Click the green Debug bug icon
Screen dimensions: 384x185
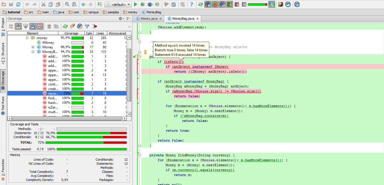pyautogui.click(x=143, y=4)
